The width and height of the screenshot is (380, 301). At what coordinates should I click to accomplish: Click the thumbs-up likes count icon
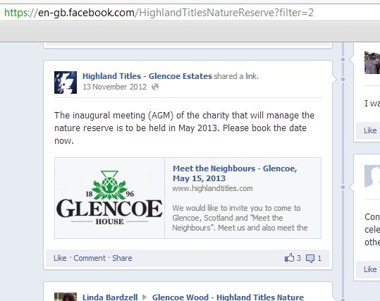point(289,258)
